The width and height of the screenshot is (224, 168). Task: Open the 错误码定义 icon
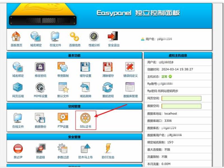click(x=130, y=67)
